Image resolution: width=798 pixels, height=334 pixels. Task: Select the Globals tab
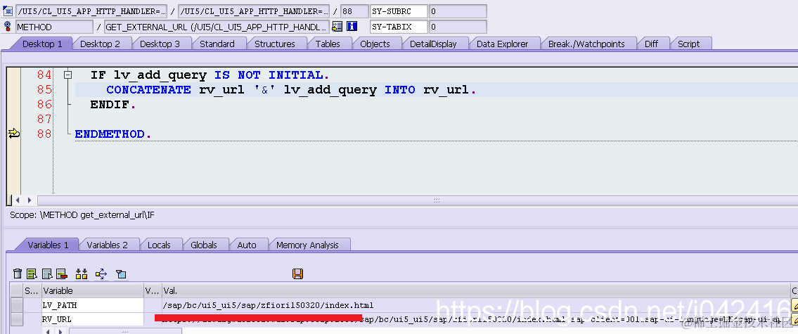[x=204, y=245]
